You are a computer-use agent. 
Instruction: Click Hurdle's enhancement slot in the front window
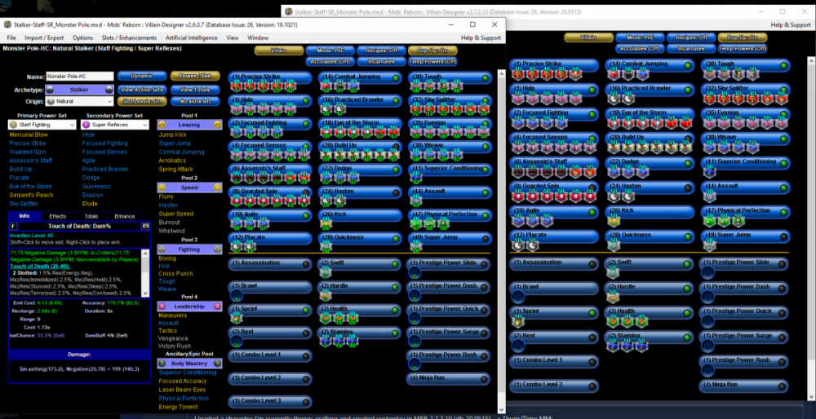click(x=326, y=294)
